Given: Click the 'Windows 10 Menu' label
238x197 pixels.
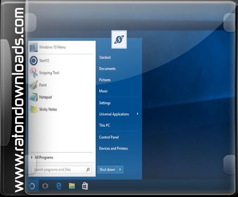Looking at the screenshot, I should (x=53, y=47).
